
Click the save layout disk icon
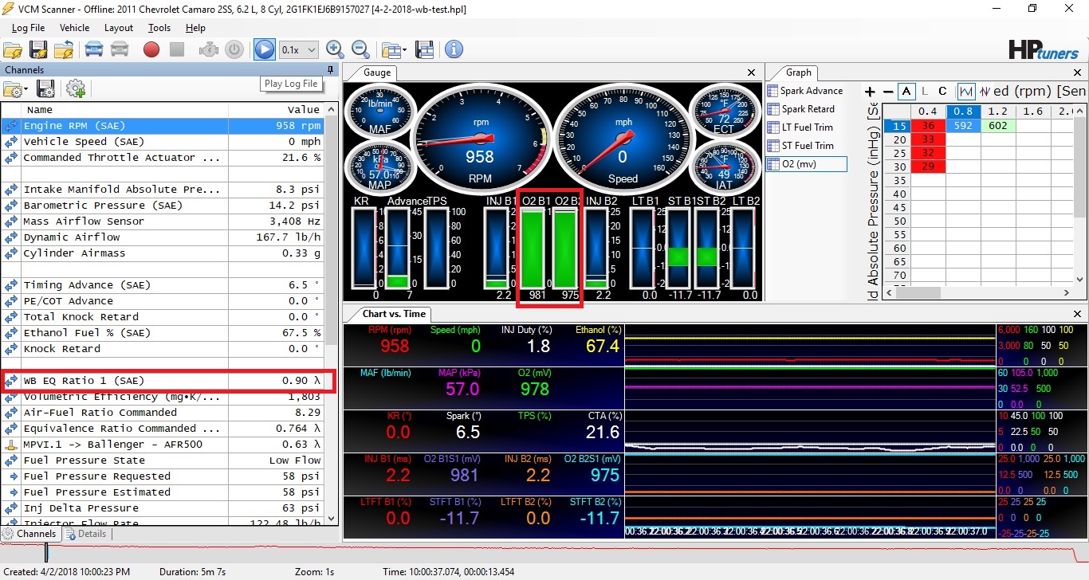click(x=424, y=49)
